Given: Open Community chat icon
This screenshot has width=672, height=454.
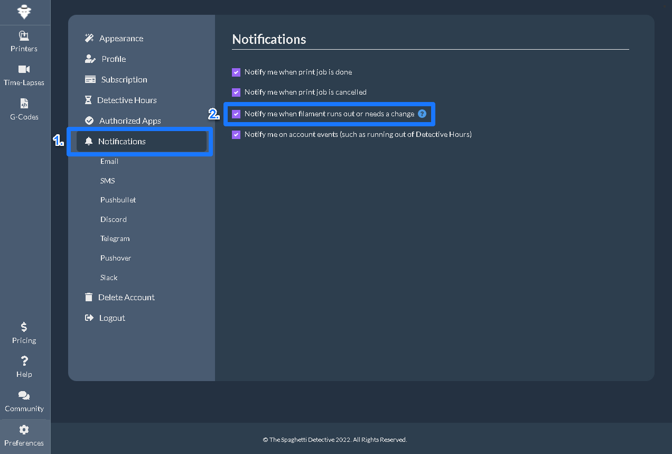Looking at the screenshot, I should [24, 395].
